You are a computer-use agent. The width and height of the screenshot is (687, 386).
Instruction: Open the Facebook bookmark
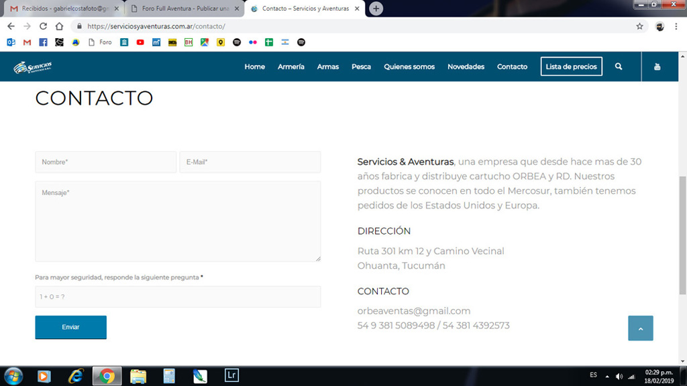[43, 42]
